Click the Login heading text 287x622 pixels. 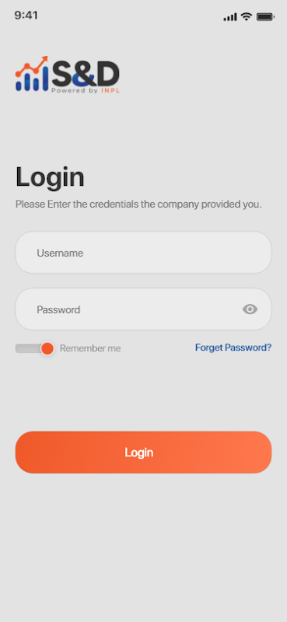tap(50, 177)
